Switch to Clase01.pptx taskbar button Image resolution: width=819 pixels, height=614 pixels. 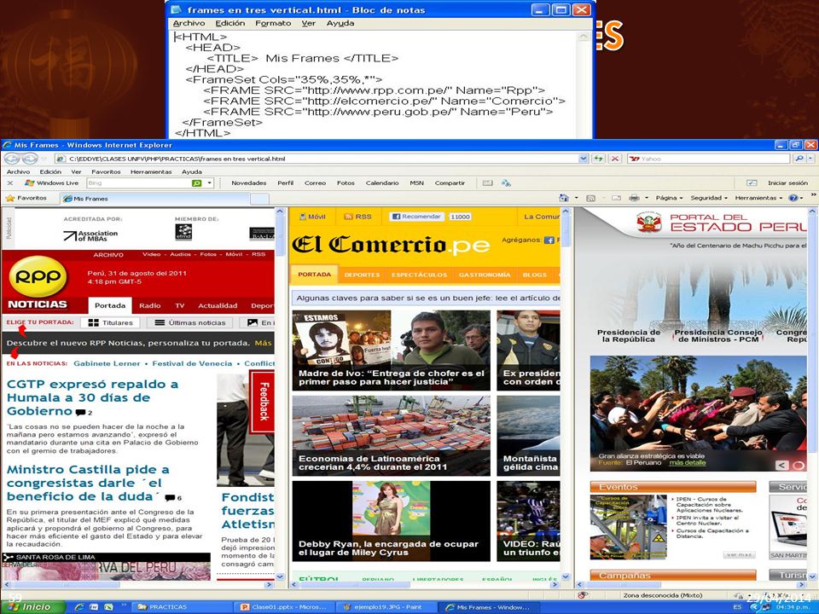(x=283, y=607)
